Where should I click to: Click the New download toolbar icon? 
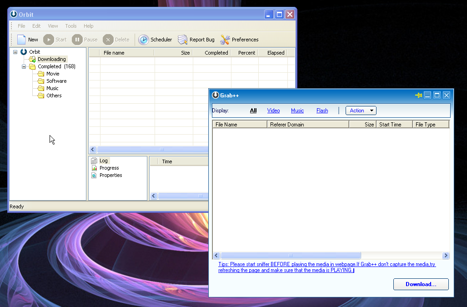tap(22, 40)
